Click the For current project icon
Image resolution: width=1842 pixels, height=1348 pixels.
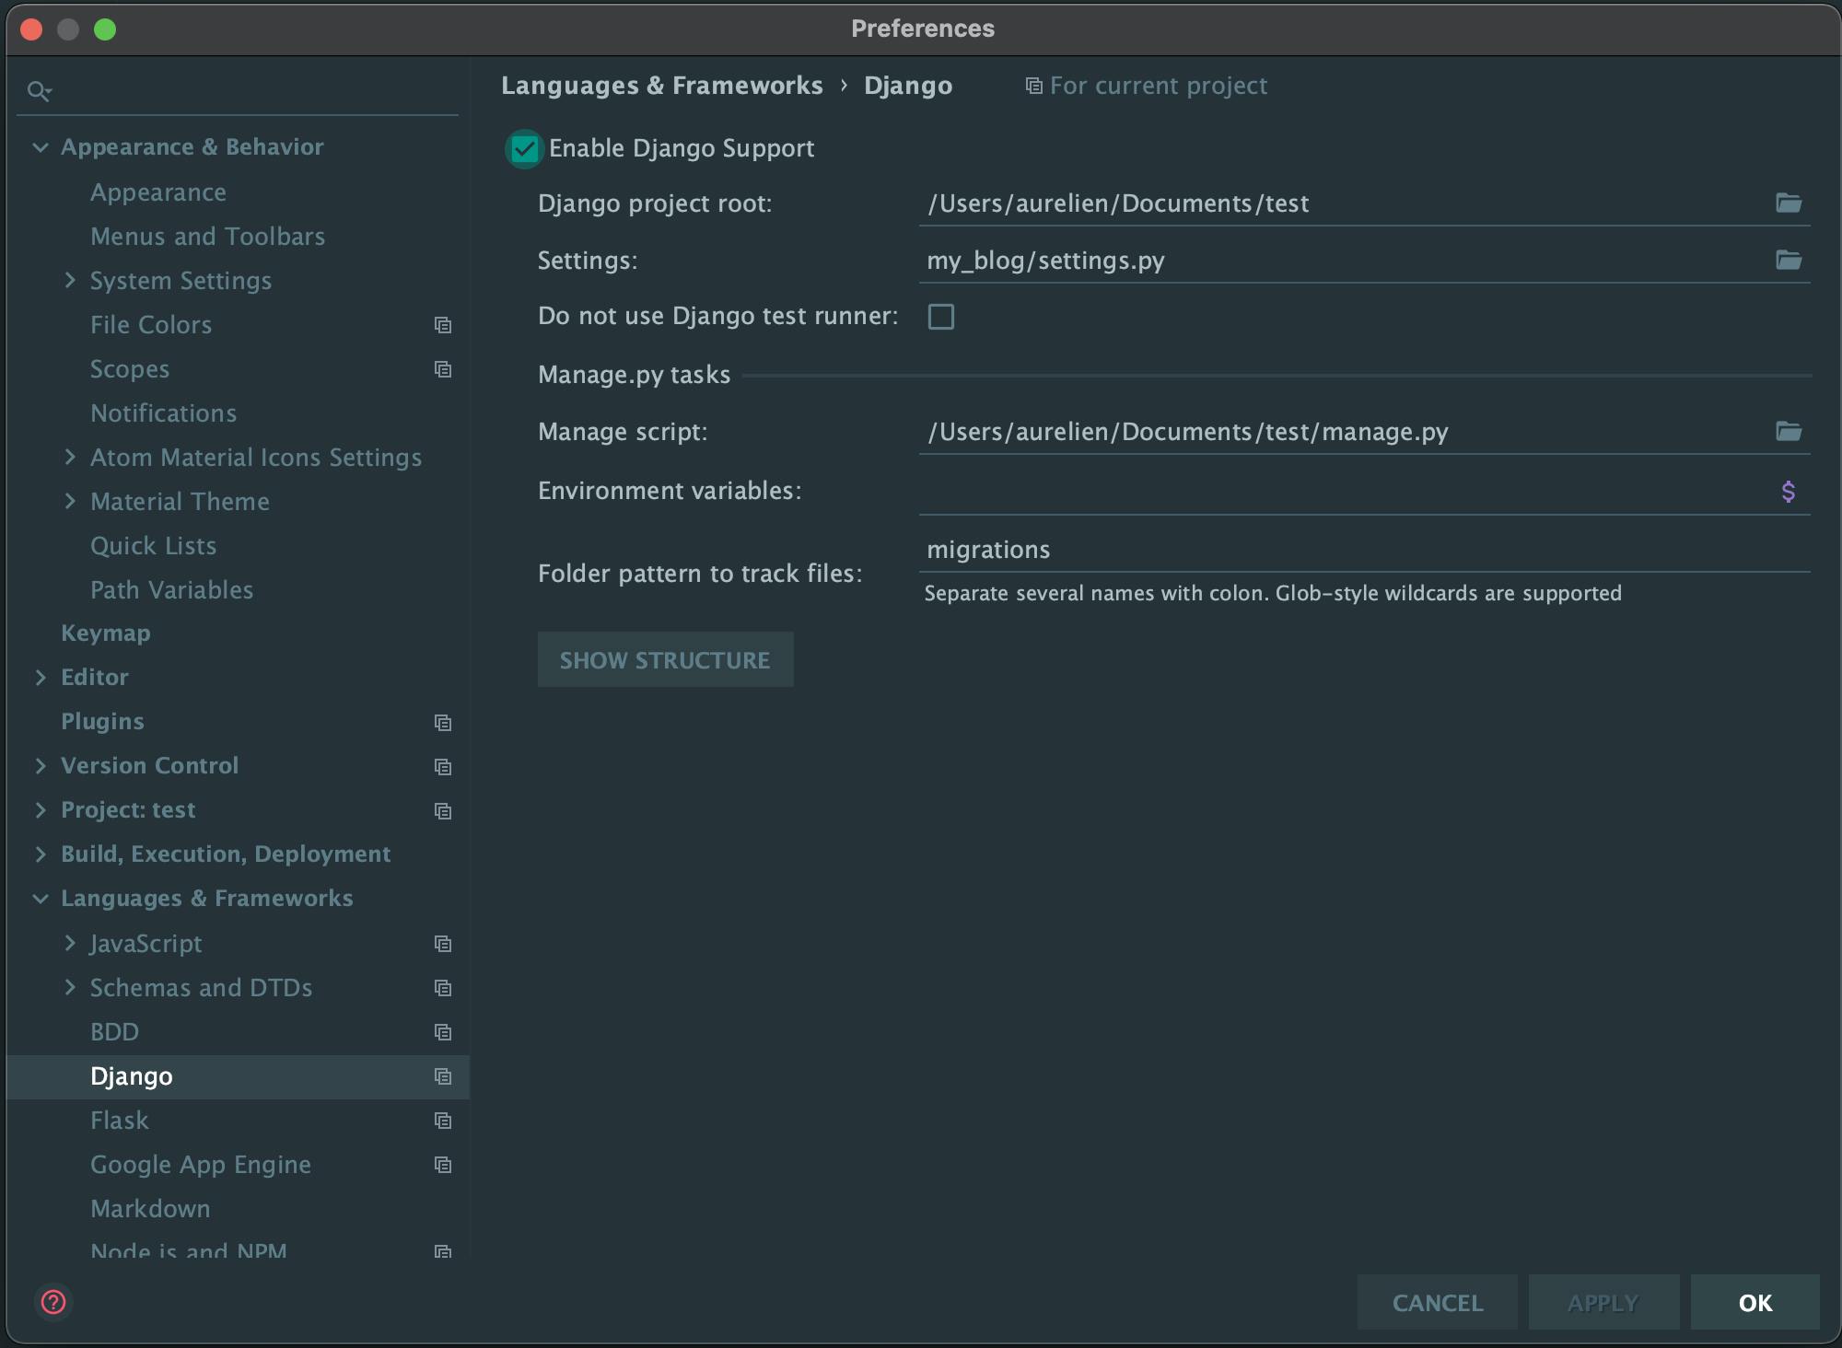1034,86
